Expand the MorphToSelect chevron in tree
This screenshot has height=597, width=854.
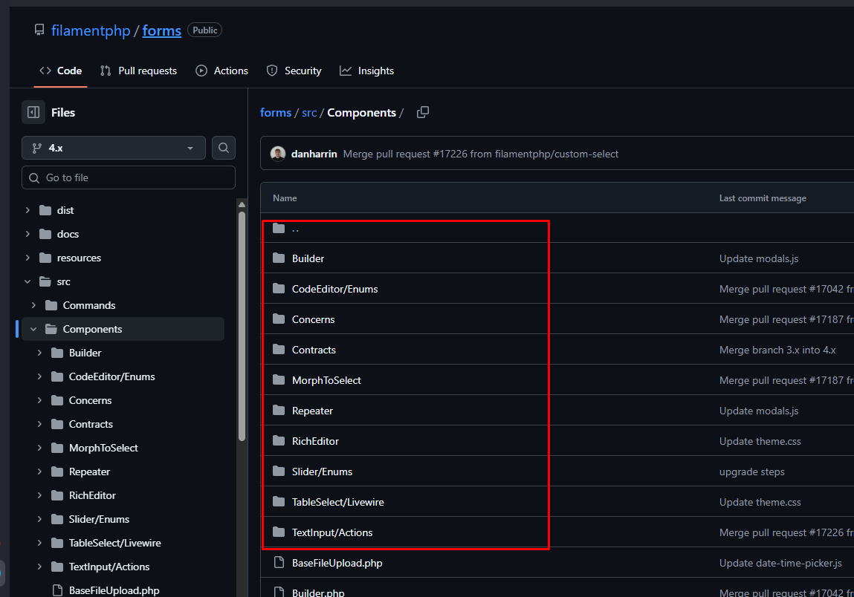(x=39, y=448)
